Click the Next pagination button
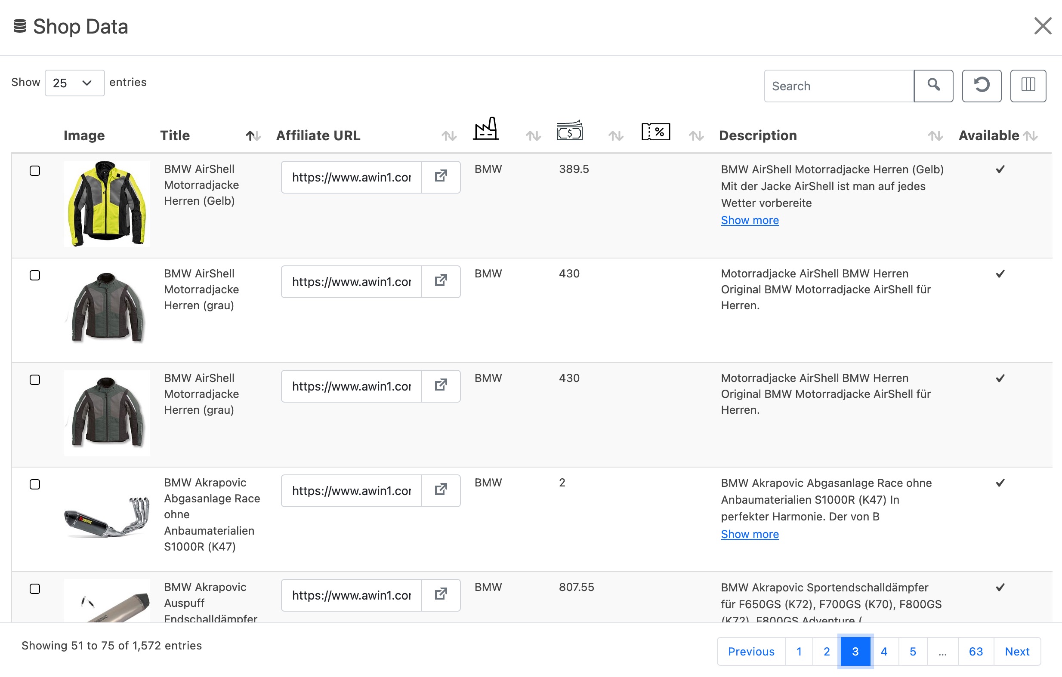Screen dimensions: 1062x677 coord(1016,651)
